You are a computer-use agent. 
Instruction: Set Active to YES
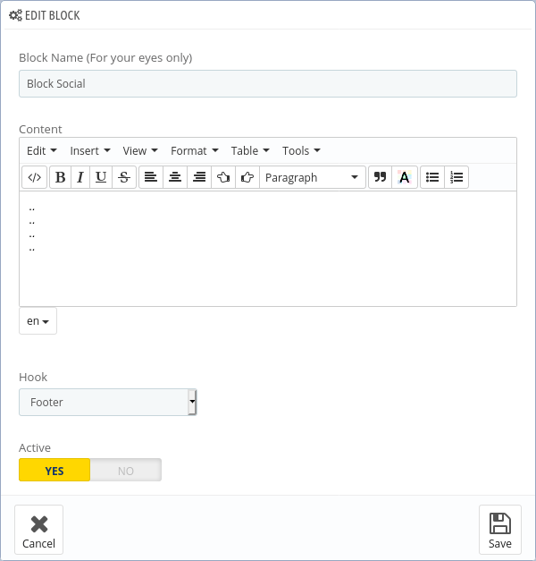point(54,470)
